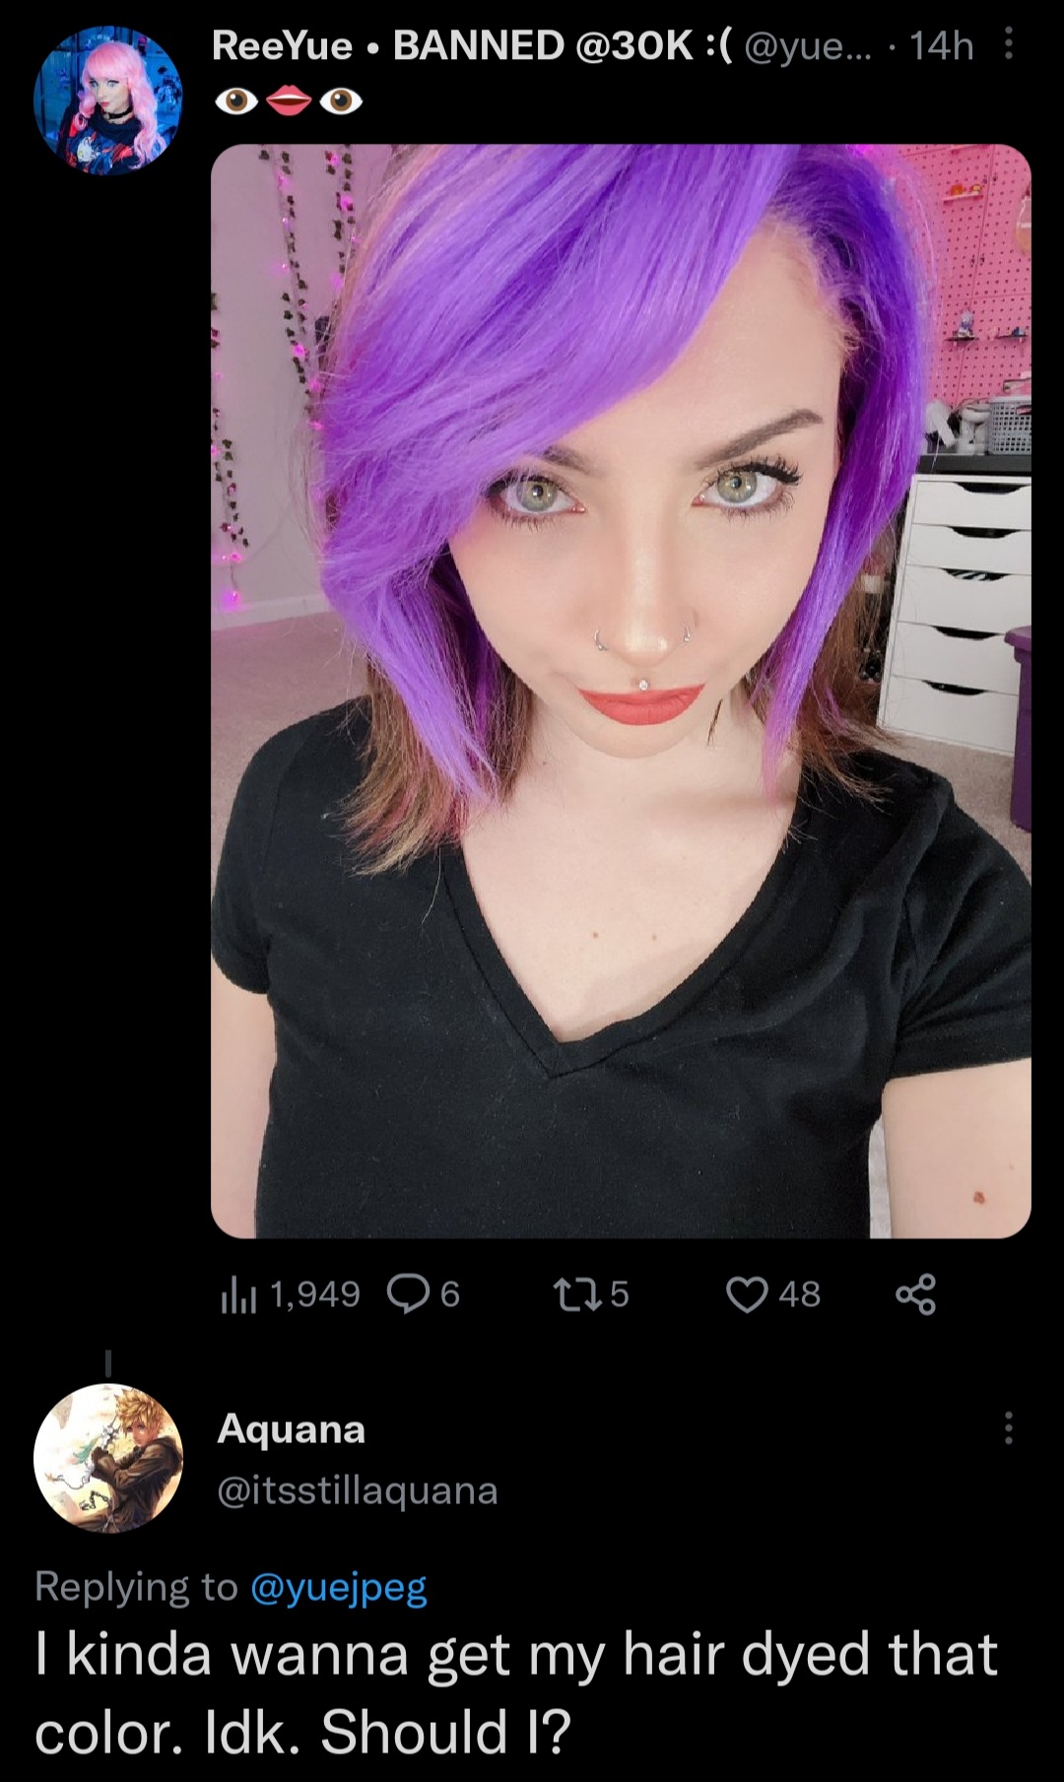Tap the 14h timestamp on the tweet
1064x1782 pixels.
[941, 45]
